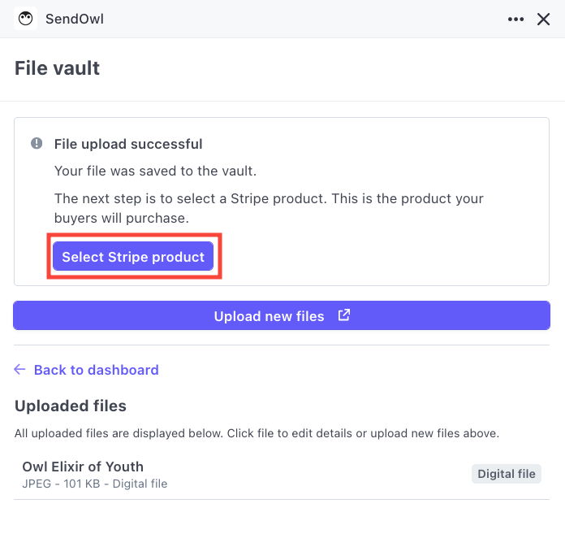Click the SendOwl owl logo icon
Image resolution: width=565 pixels, height=547 pixels.
26,19
